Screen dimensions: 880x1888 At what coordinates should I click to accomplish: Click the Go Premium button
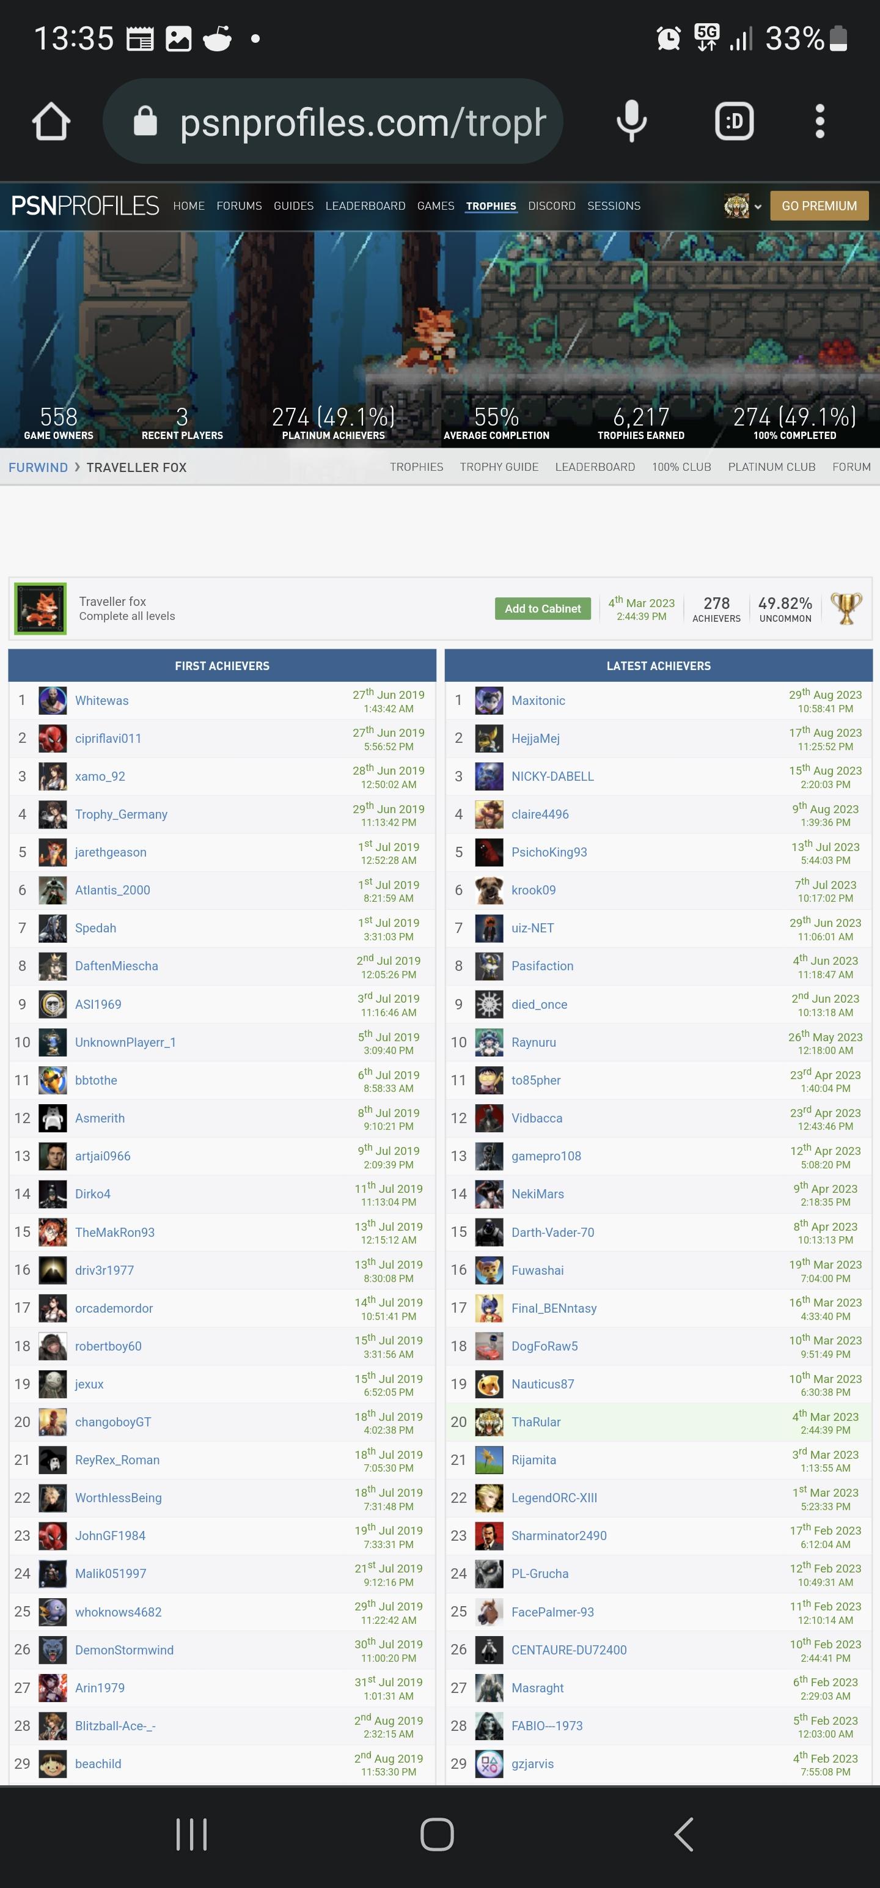(x=818, y=206)
